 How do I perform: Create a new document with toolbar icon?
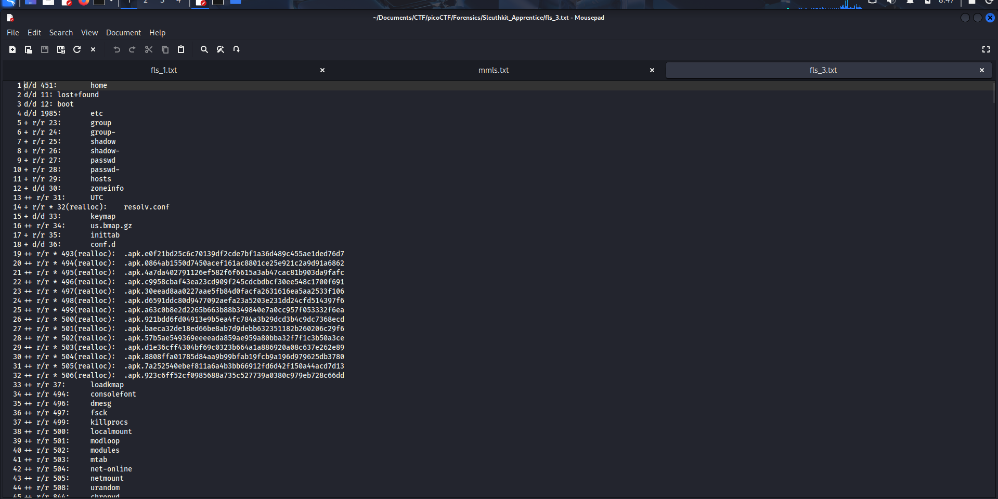coord(12,49)
